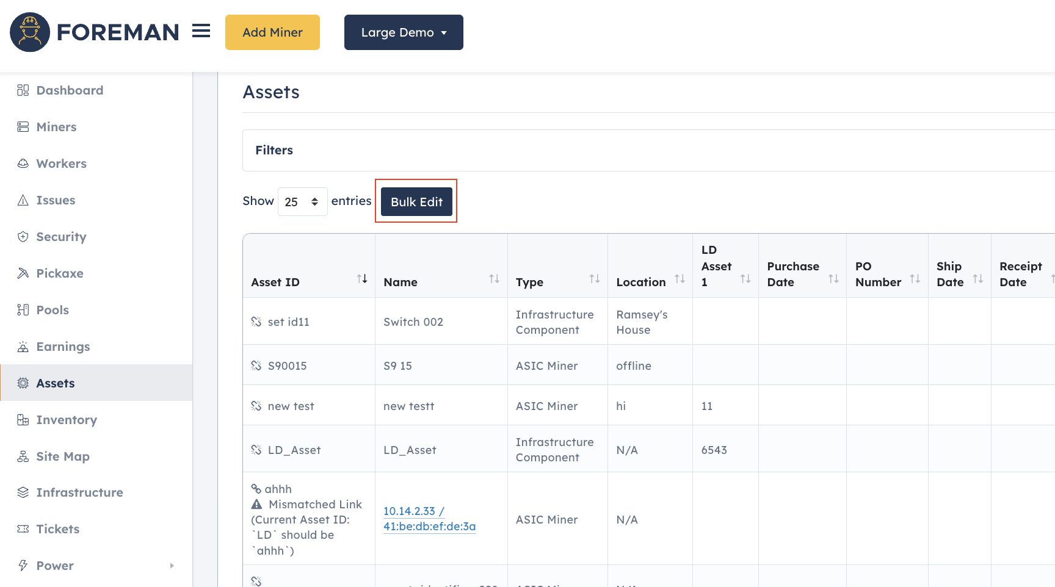Go to Miners page

56,127
